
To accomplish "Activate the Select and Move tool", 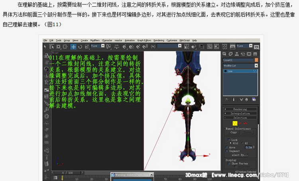I will coord(73,47).
